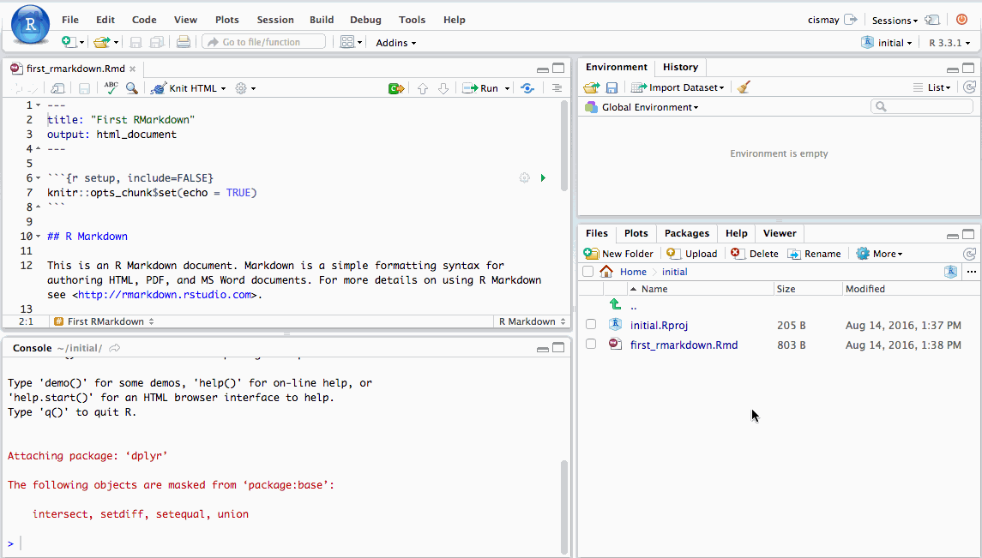
Task: Clear the workspace with the broom icon
Action: tap(743, 87)
